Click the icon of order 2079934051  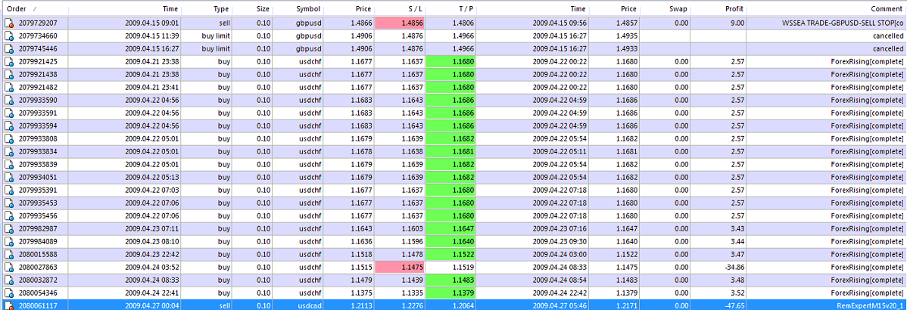[x=8, y=177]
